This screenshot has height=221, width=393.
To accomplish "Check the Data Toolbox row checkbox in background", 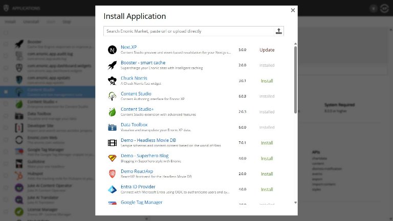I will pyautogui.click(x=6, y=116).
